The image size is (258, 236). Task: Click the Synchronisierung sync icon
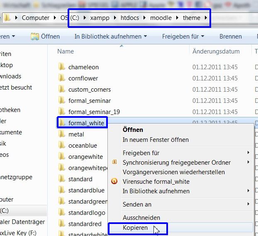coord(114,162)
